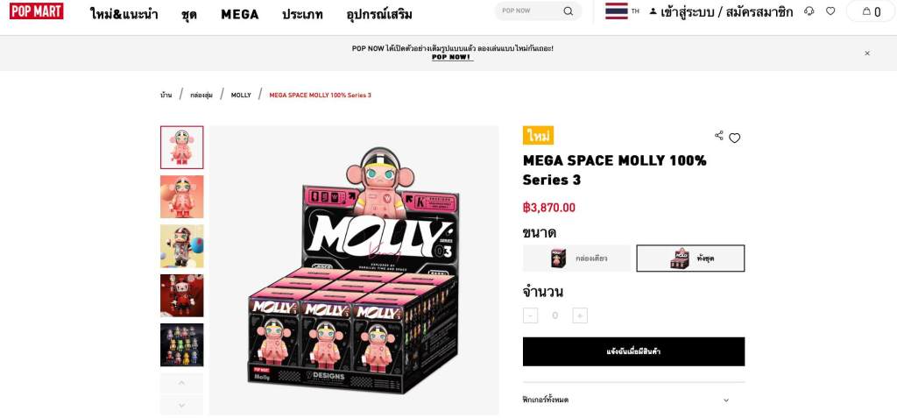This screenshot has width=897, height=418.
Task: Select the single box size option
Action: point(576,259)
